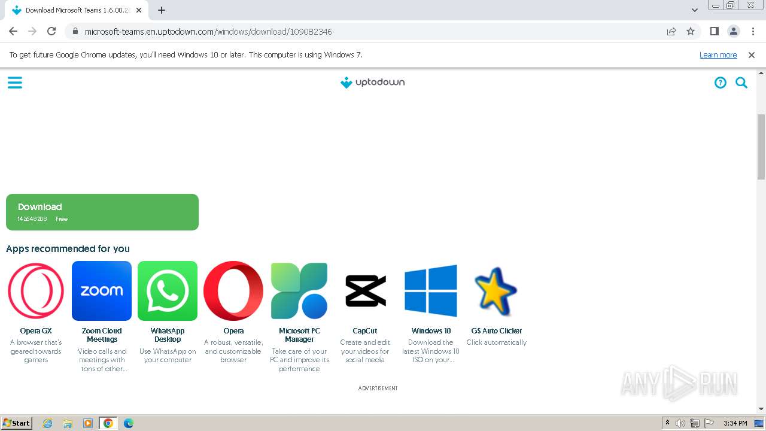Screen dimensions: 766x431
Task: Open the WhatsApp Desktop title link
Action: point(168,335)
